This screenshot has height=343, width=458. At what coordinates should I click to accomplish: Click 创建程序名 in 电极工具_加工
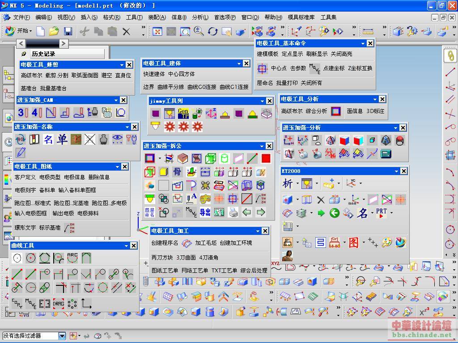(x=165, y=243)
